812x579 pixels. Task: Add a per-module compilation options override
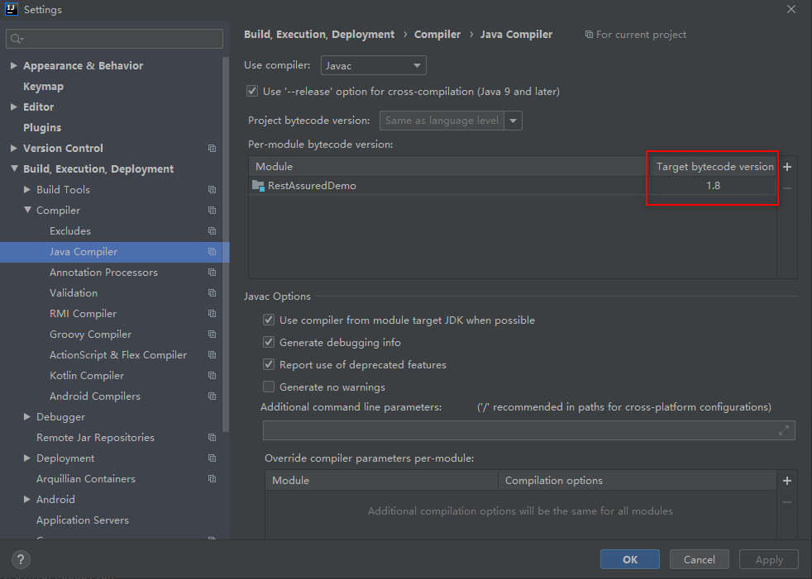click(787, 481)
